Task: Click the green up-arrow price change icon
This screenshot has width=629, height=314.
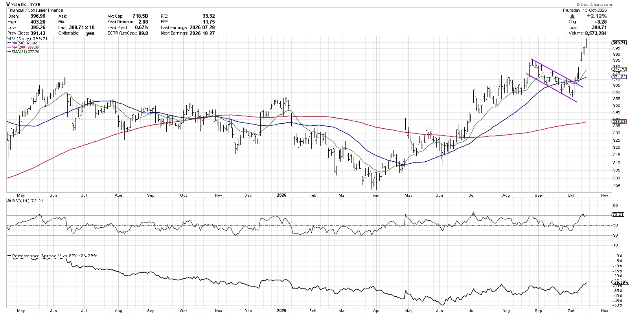Action: [572, 16]
